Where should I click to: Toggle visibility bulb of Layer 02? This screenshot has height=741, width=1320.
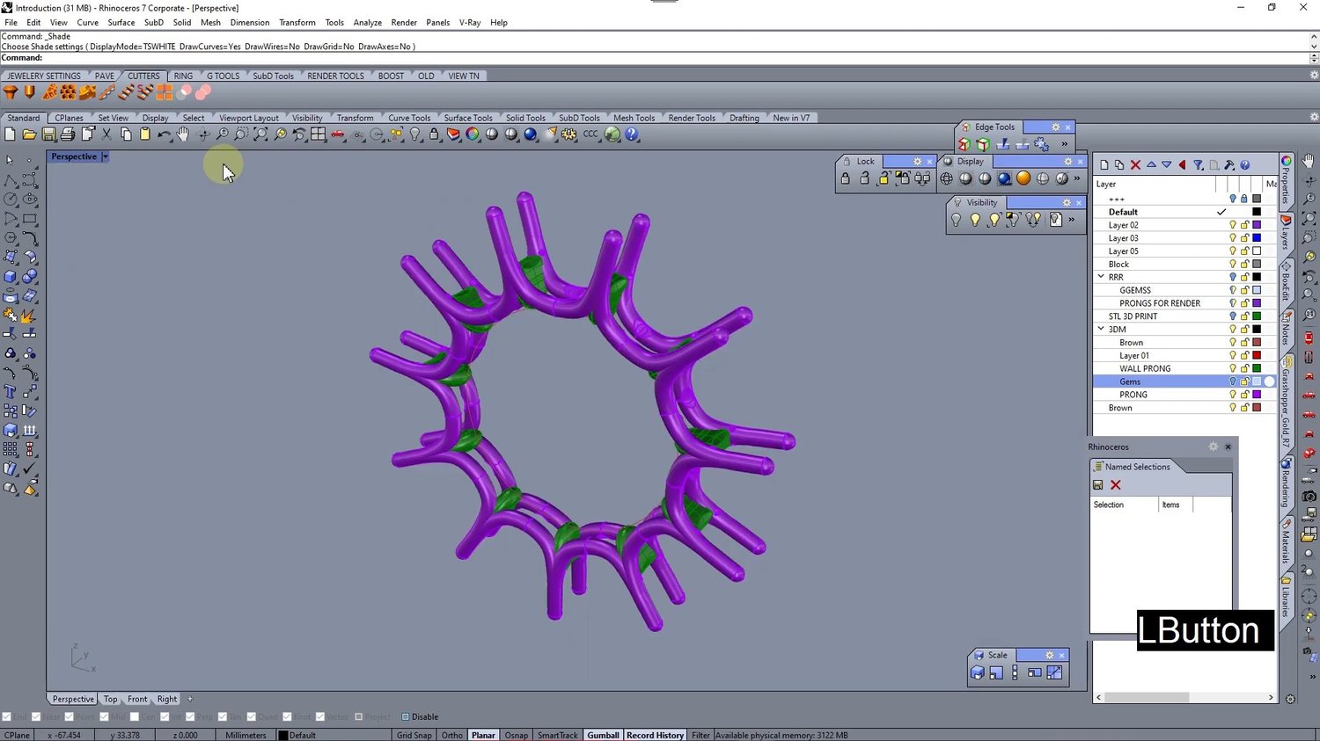click(x=1233, y=225)
